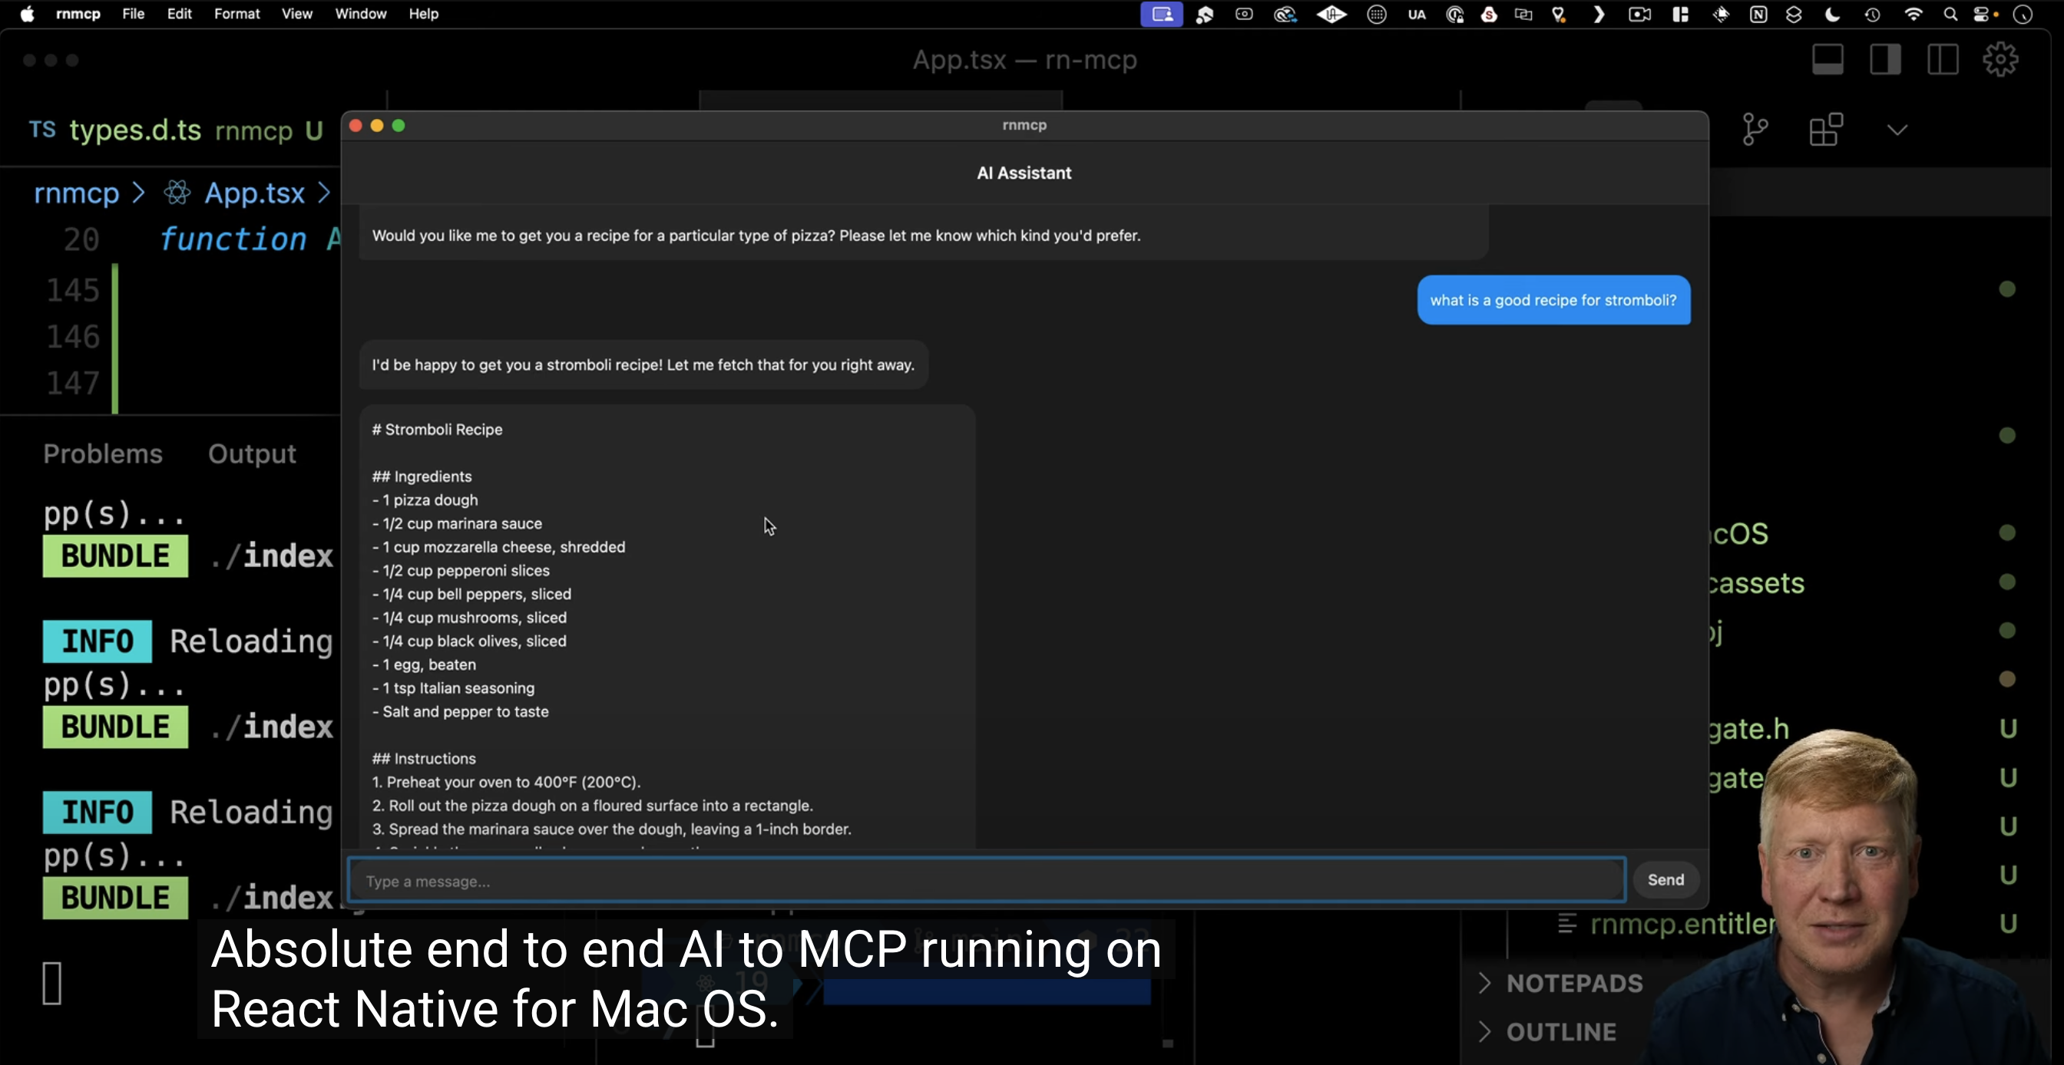The width and height of the screenshot is (2064, 1065).
Task: Click the Notion 'N' menu bar icon
Action: (x=1758, y=14)
